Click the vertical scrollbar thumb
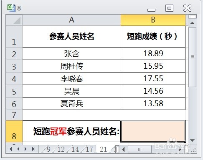 click(193, 57)
